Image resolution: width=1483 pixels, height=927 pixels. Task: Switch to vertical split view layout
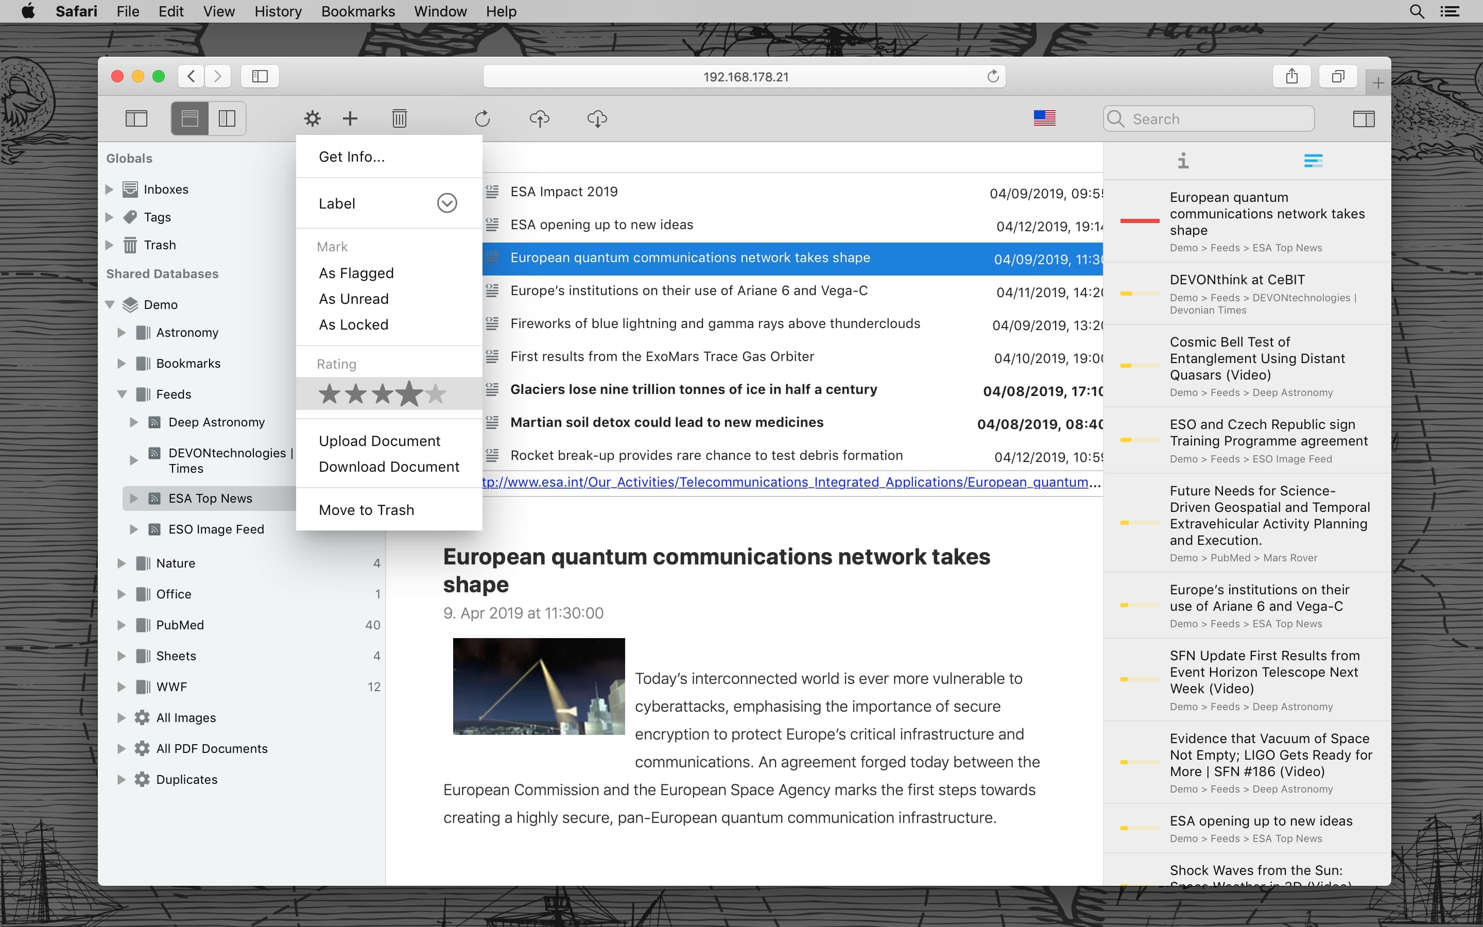[228, 118]
